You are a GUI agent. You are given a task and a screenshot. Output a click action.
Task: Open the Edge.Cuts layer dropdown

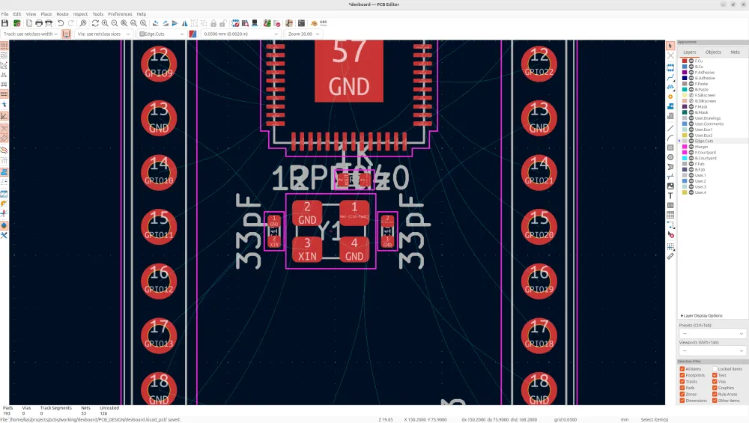click(x=162, y=34)
